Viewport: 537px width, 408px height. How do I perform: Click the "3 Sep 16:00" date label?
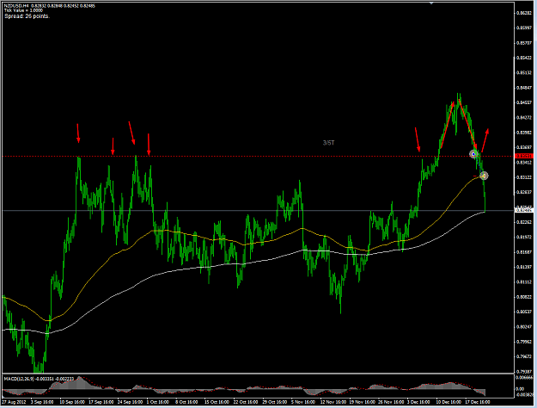(x=42, y=401)
